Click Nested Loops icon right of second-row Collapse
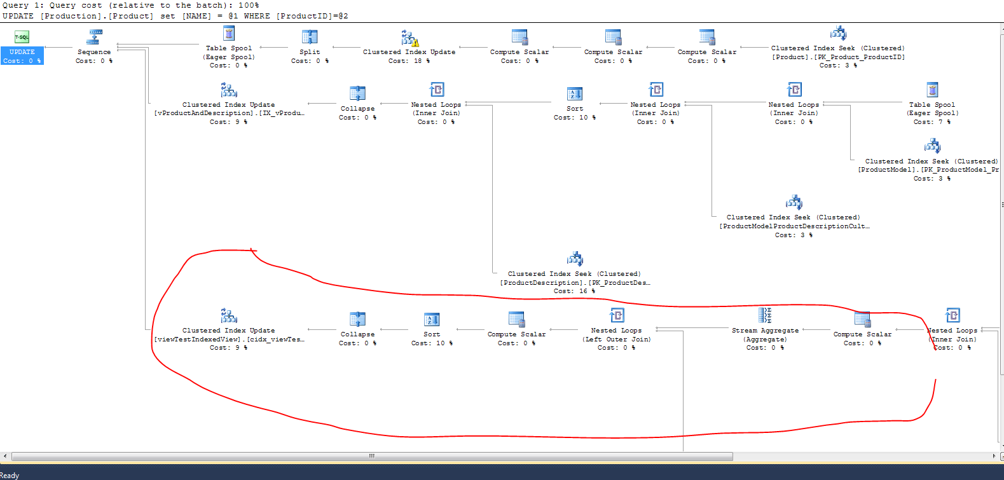 point(436,90)
